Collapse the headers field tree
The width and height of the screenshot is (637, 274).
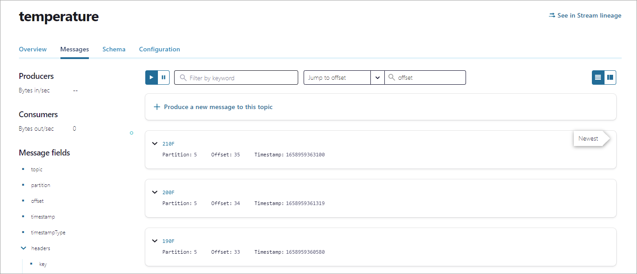(23, 248)
